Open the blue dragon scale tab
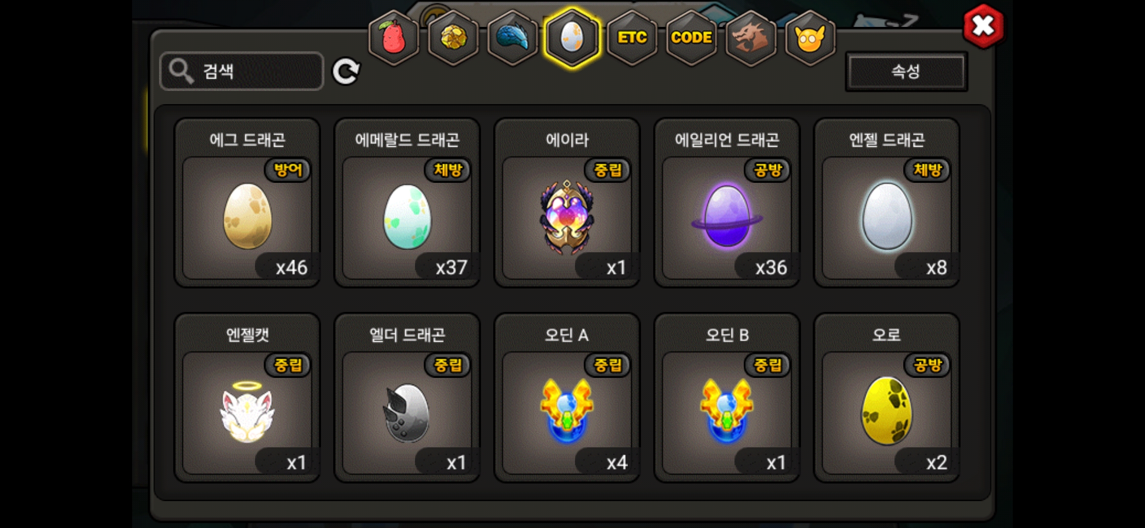This screenshot has width=1145, height=528. click(x=513, y=38)
